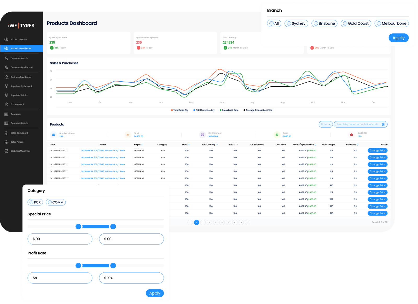This screenshot has width=418, height=304.
Task: Click Change Price on the first row
Action: point(377,150)
